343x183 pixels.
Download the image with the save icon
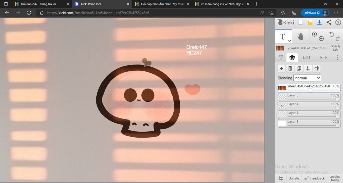click(x=319, y=22)
